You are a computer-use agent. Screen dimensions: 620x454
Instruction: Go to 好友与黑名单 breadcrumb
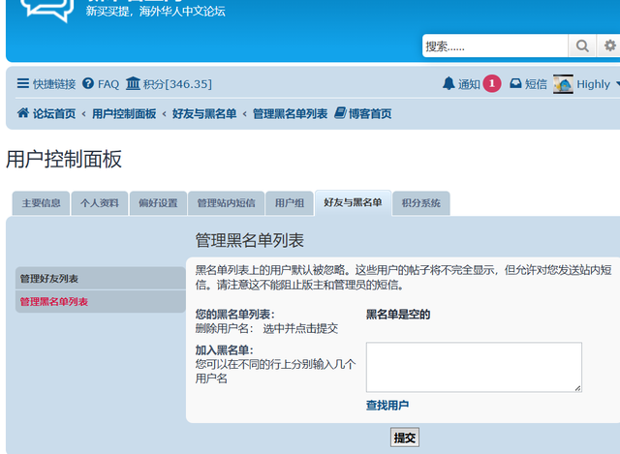204,114
